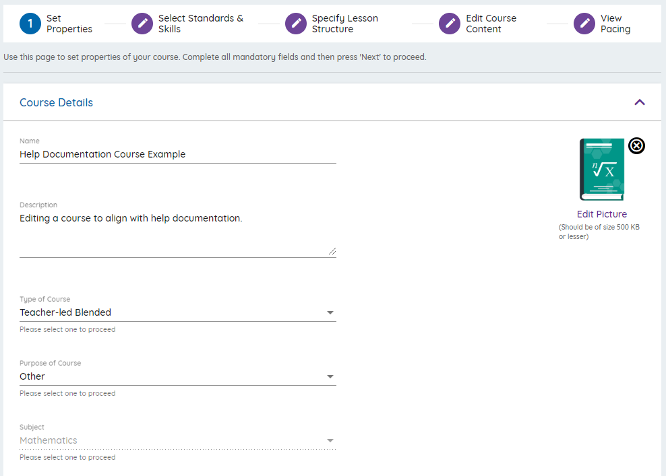Click the Edit Picture link
This screenshot has height=476, width=666.
tap(602, 214)
